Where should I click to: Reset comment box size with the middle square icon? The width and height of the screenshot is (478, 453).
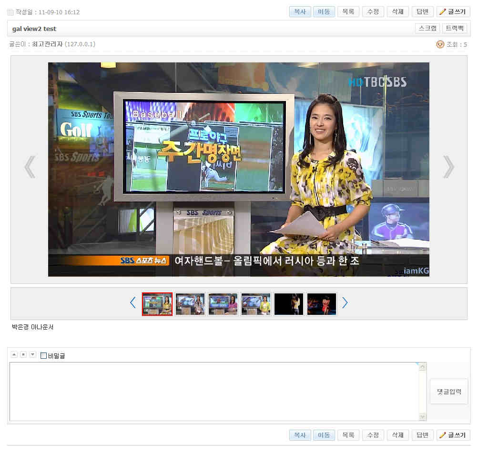23,355
